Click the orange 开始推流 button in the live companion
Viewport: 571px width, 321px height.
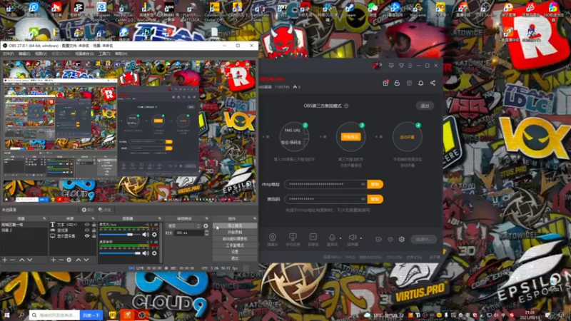coord(350,137)
